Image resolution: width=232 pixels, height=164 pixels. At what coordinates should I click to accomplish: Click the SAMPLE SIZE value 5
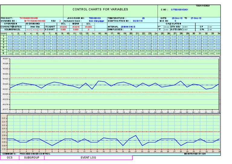coord(131,30)
